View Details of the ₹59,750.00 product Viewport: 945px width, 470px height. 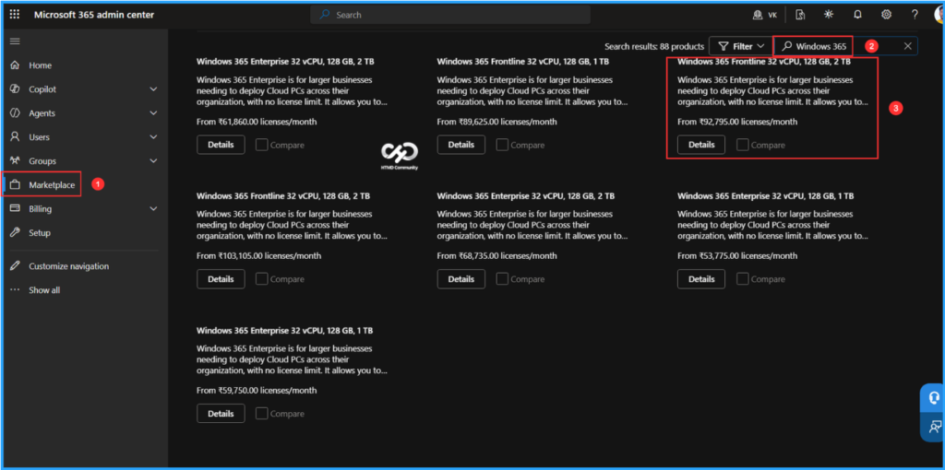pos(221,414)
